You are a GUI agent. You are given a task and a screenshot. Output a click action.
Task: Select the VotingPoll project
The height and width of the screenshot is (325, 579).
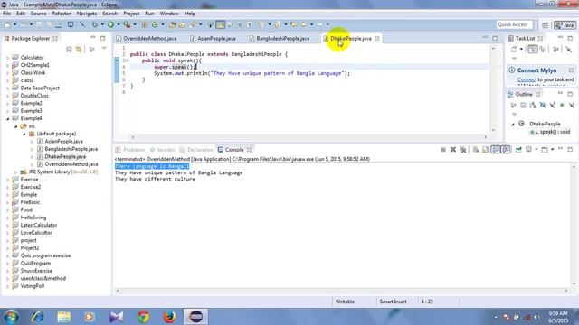click(x=33, y=286)
